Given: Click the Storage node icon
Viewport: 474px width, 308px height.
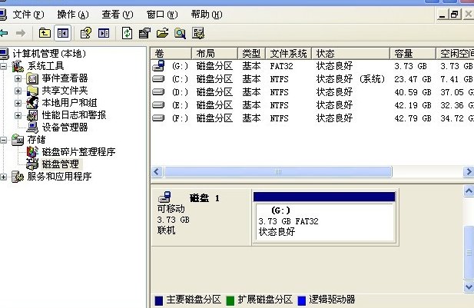Looking at the screenshot, I should (18, 140).
